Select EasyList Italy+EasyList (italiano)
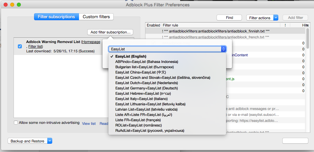The image size is (314, 152). coord(167,99)
